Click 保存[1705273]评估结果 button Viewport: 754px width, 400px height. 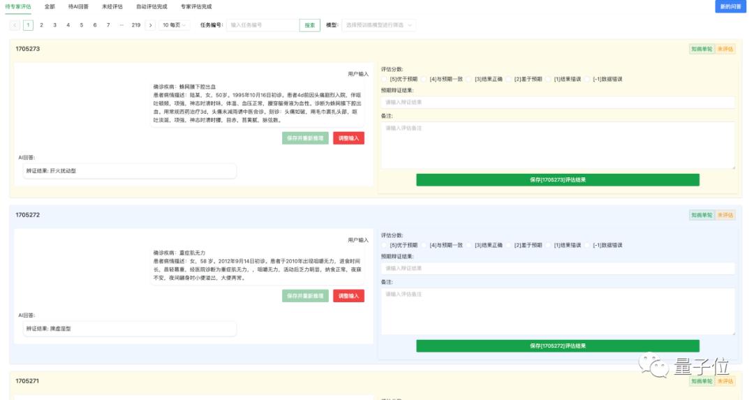point(557,180)
